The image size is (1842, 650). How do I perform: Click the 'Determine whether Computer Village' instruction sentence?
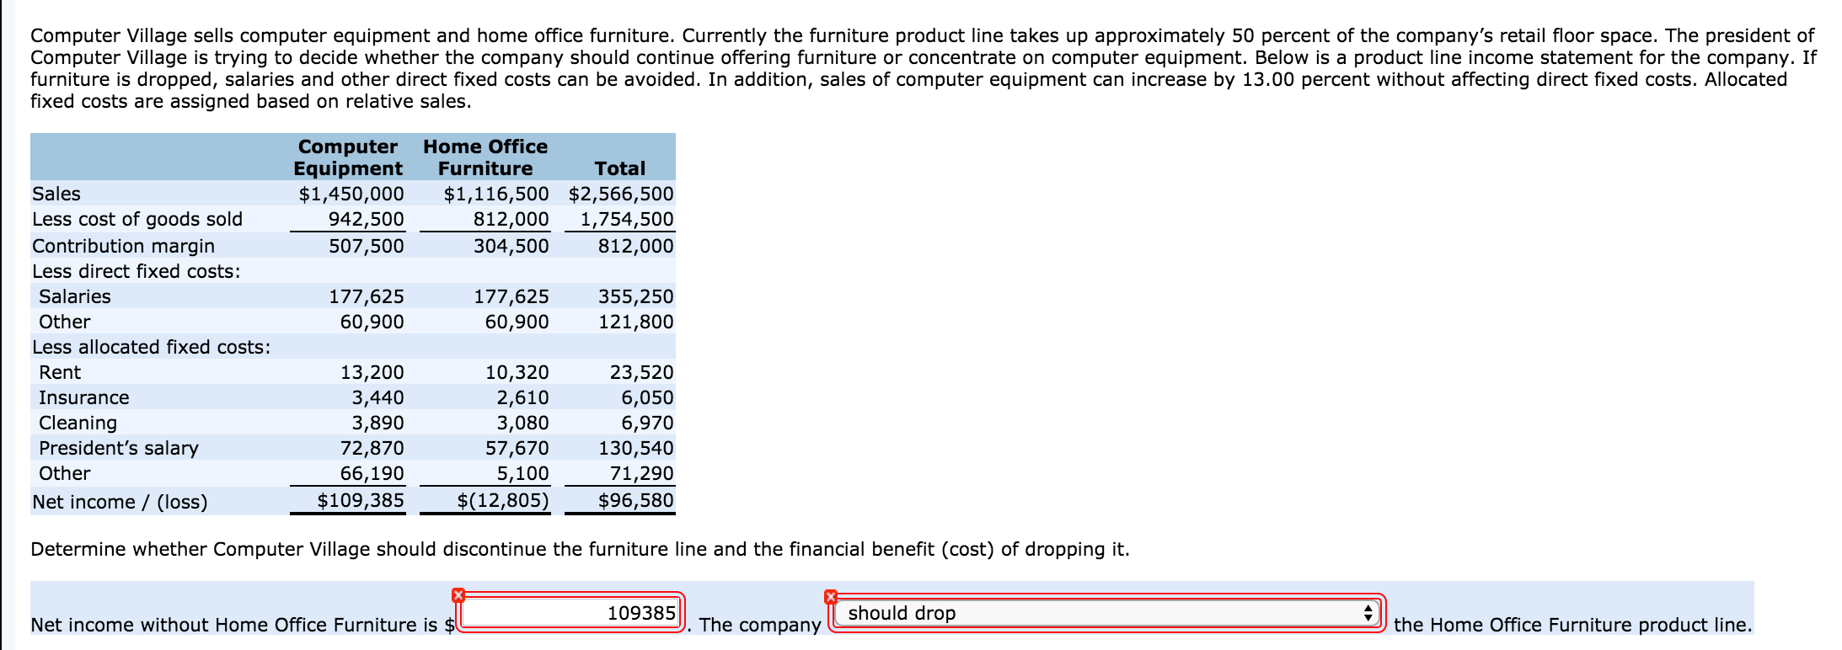[580, 549]
